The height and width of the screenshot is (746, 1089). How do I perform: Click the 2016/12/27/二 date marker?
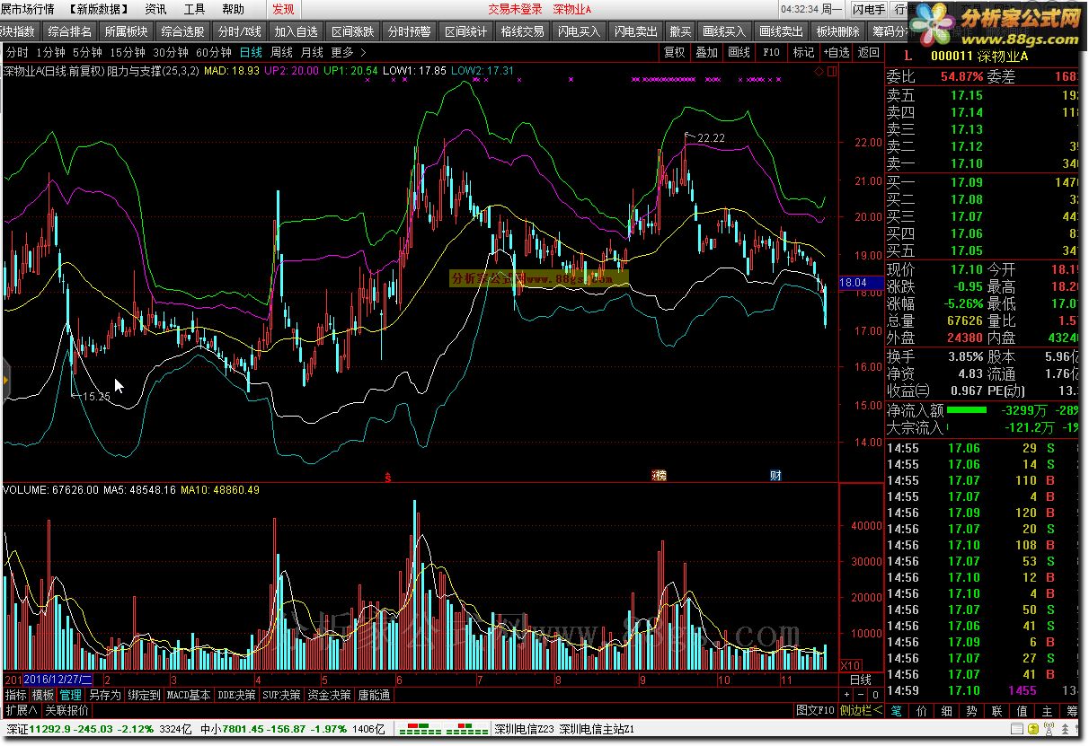58,680
